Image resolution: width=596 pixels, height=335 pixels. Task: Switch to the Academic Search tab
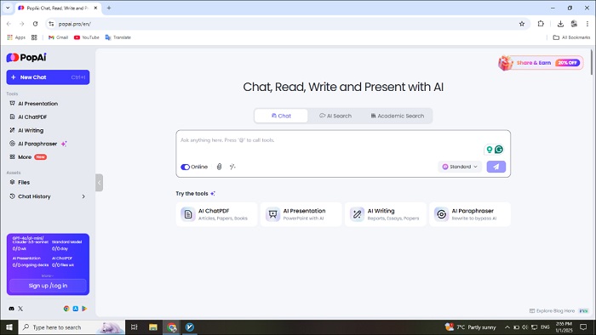(x=398, y=116)
